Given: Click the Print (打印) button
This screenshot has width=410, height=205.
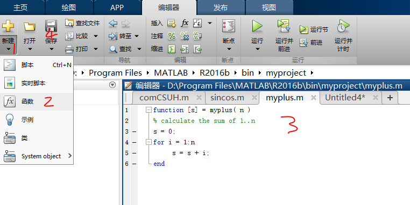Looking at the screenshot, I should tap(76, 49).
